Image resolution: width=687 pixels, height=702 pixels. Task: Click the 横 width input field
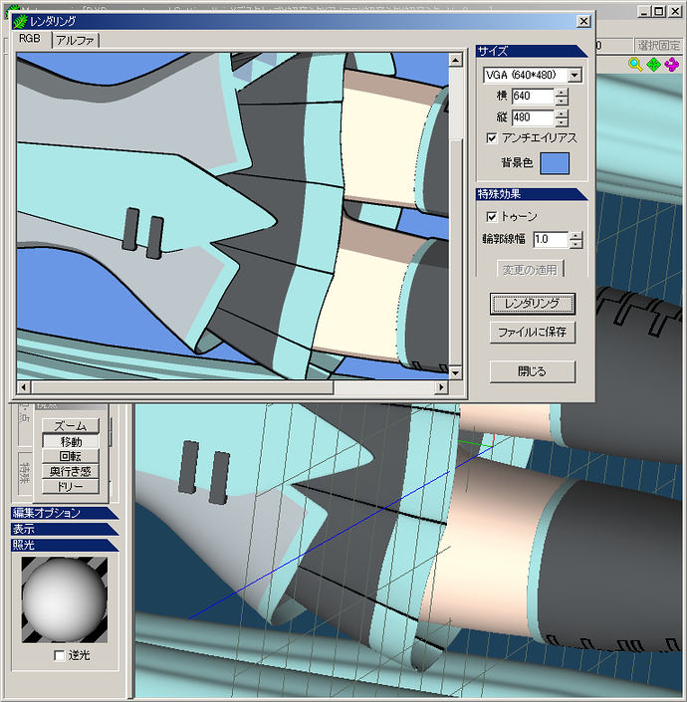(533, 97)
